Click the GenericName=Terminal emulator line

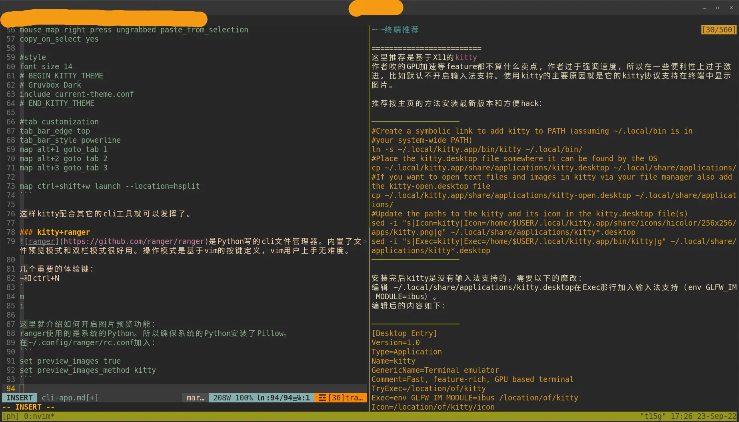click(x=435, y=370)
